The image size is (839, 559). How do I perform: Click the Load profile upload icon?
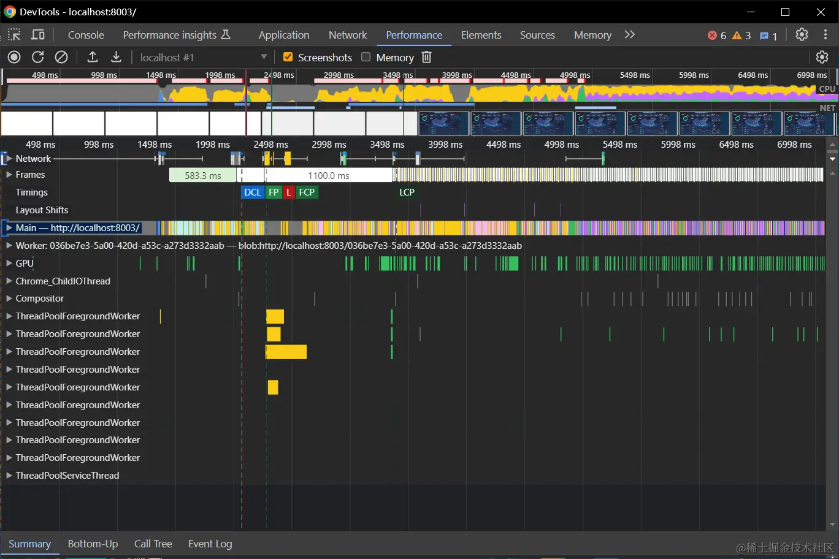coord(93,57)
